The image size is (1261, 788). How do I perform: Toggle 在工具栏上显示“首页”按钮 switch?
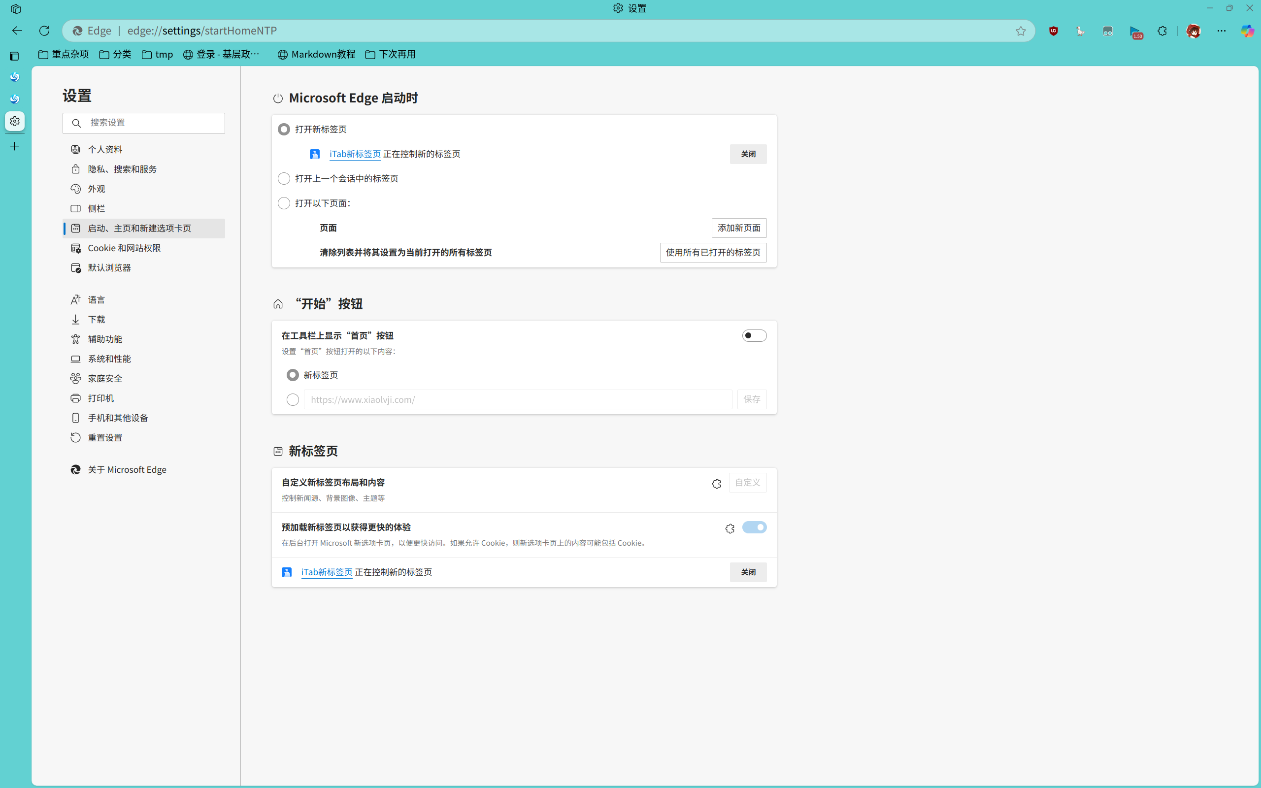(x=754, y=335)
